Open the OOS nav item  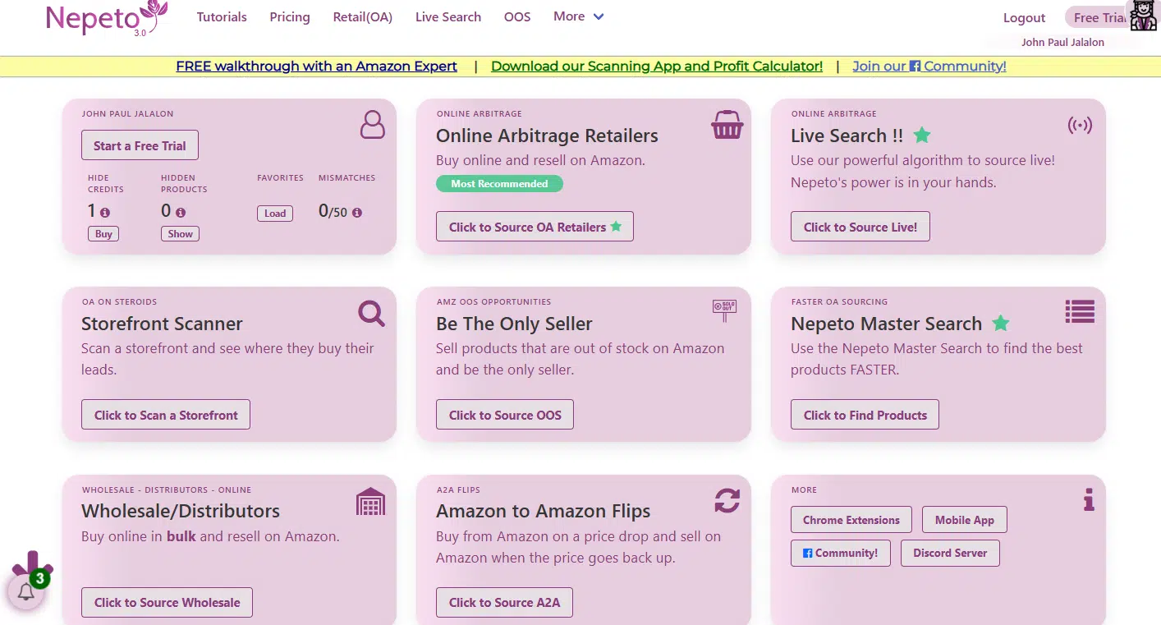[x=517, y=17]
